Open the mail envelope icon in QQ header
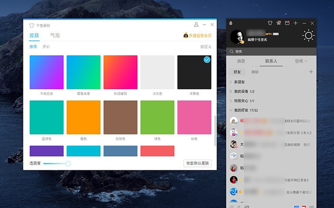The width and height of the screenshot is (334, 208). tap(287, 23)
